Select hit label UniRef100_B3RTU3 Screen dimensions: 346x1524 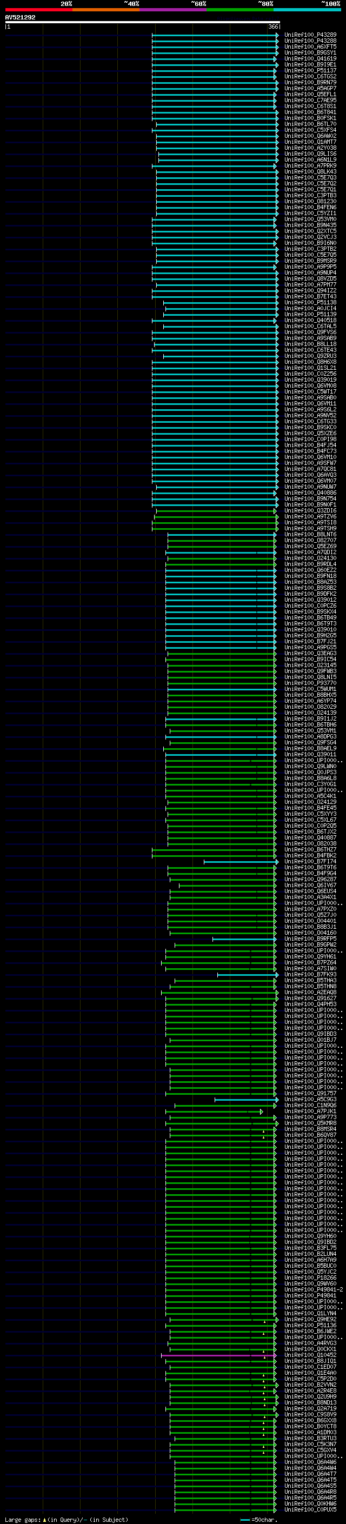(310, 1438)
